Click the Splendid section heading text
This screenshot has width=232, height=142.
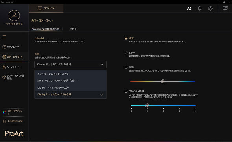tap(39, 38)
